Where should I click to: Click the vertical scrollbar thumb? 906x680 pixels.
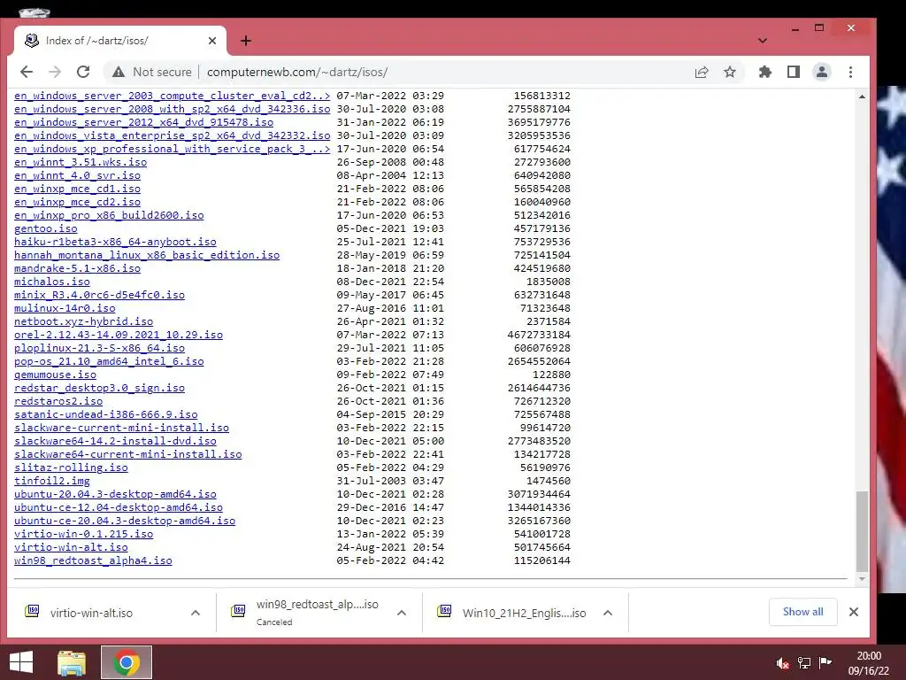(862, 531)
